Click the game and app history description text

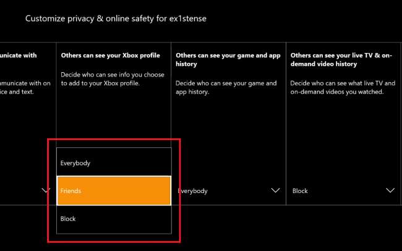(x=226, y=88)
